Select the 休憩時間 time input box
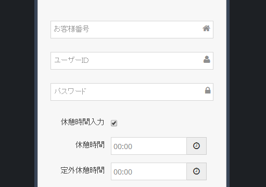 pos(149,146)
